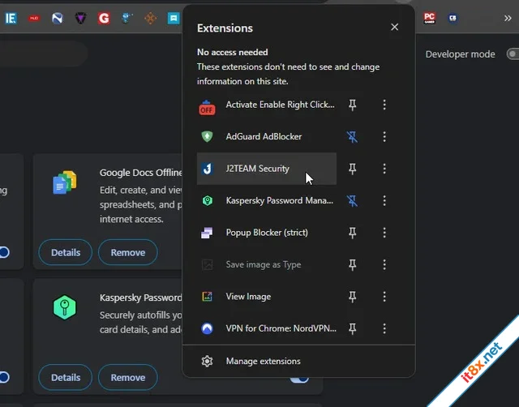Select Activate Enable Right Click menu entry

(267, 105)
